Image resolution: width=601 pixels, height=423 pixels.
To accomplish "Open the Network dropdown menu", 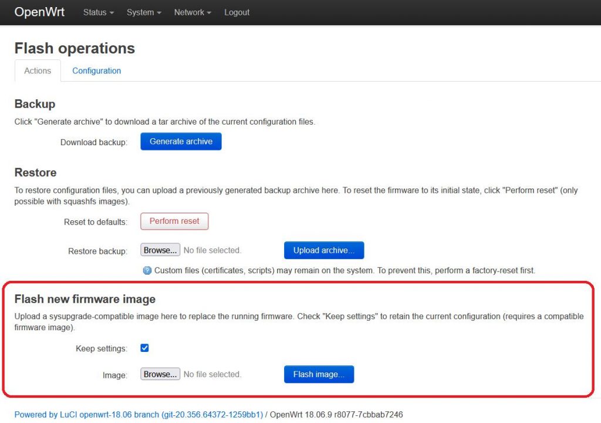I will click(193, 12).
